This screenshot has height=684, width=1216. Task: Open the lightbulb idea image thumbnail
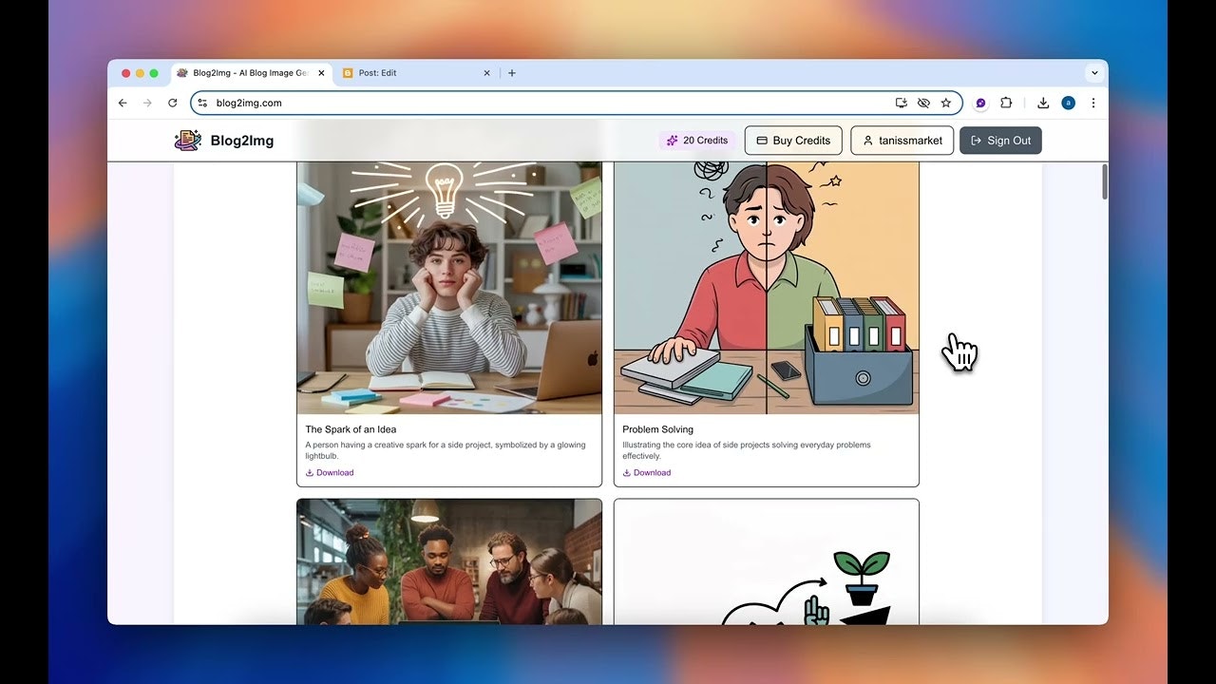point(449,288)
